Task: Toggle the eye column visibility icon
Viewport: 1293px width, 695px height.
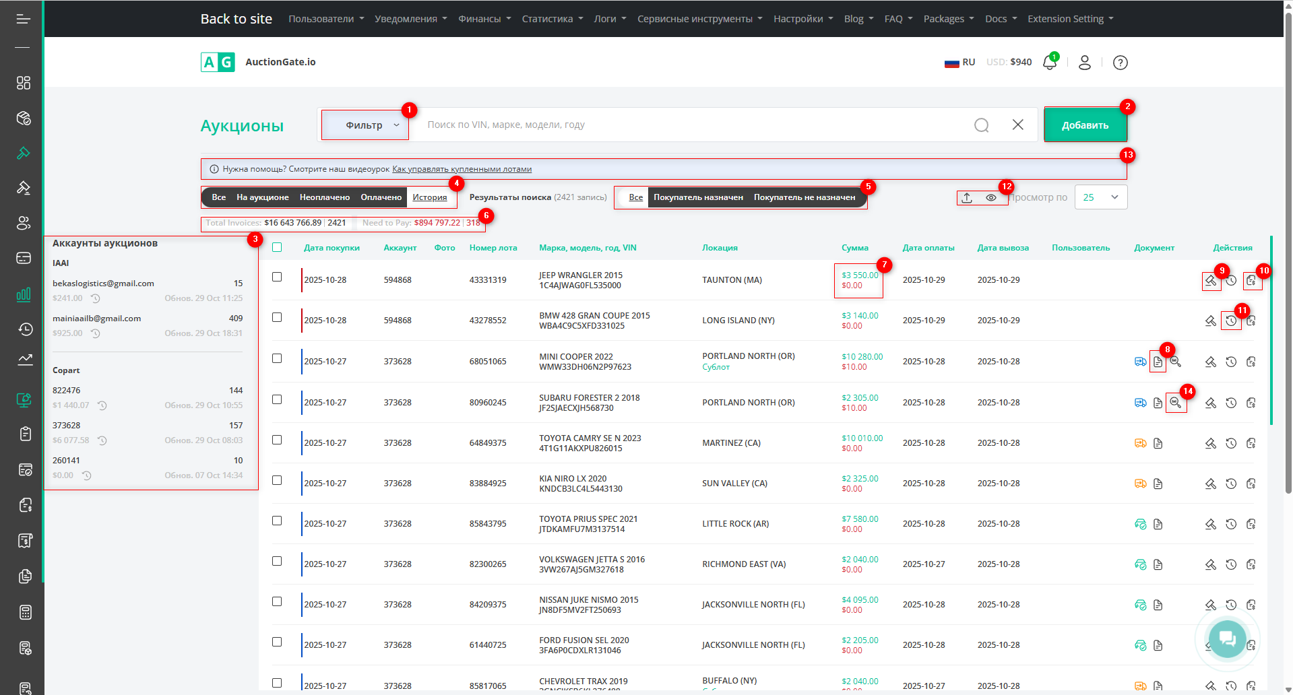Action: [991, 198]
